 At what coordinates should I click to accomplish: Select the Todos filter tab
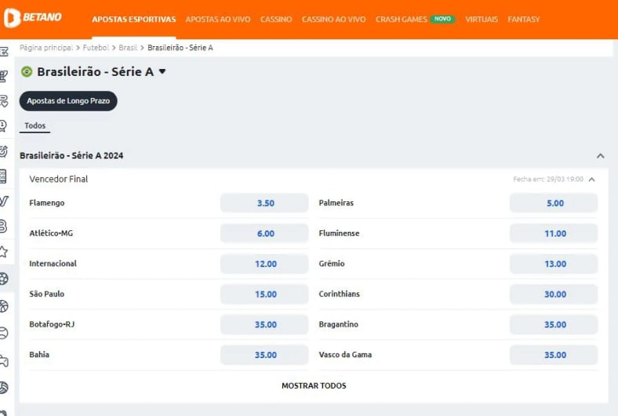click(x=35, y=125)
